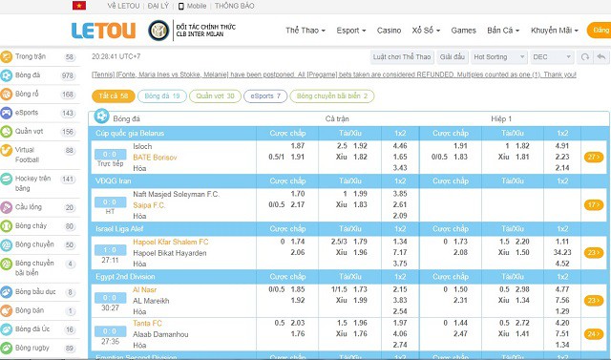This screenshot has width=611, height=360.
Task: Click Luật chơi Thể Thao button
Action: (402, 57)
